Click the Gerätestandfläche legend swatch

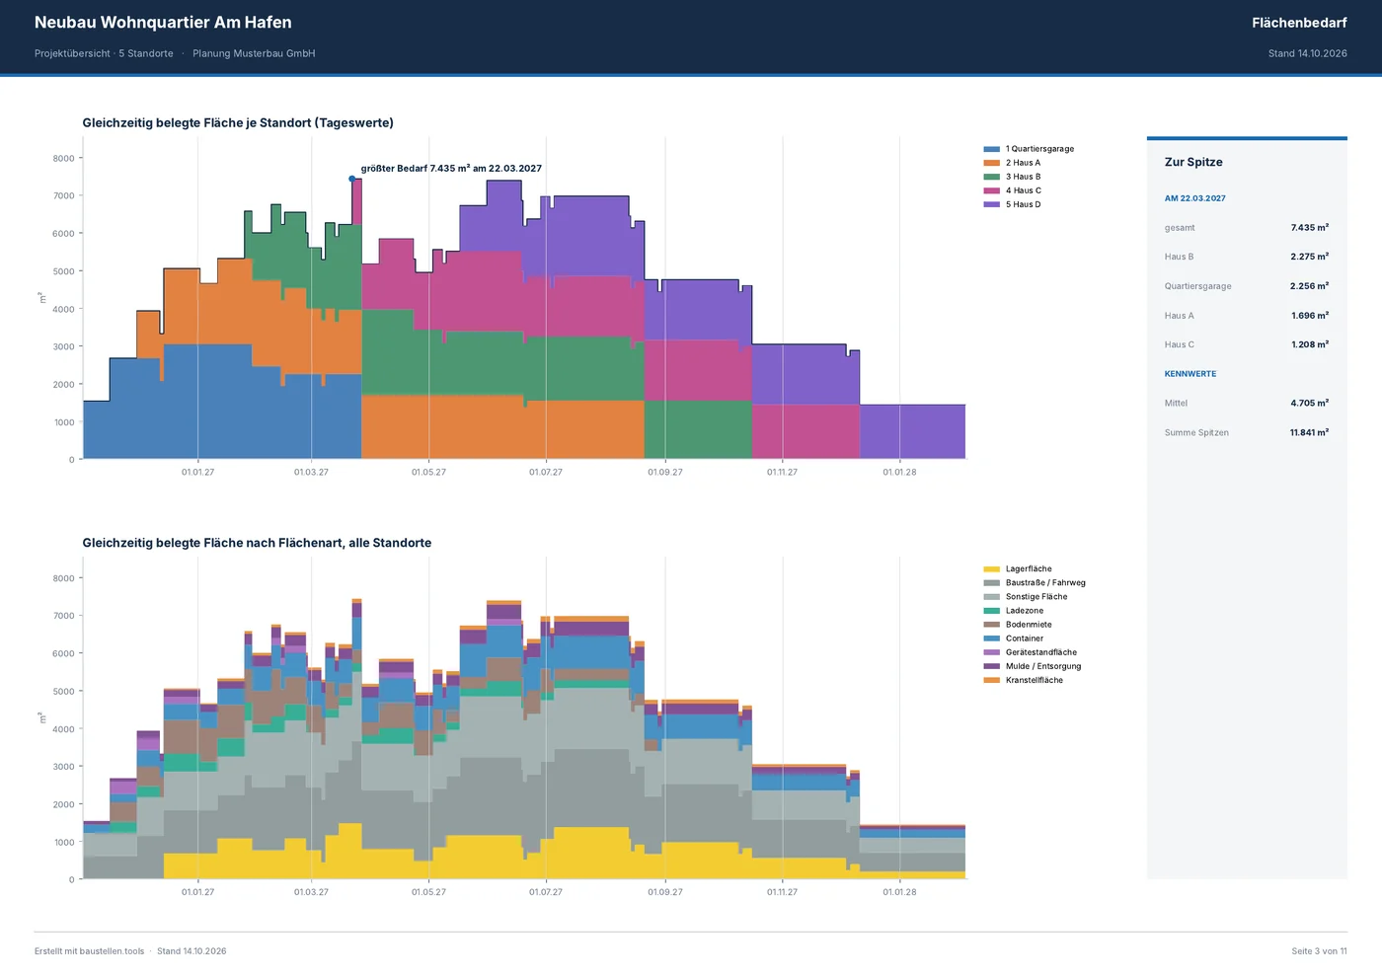991,652
